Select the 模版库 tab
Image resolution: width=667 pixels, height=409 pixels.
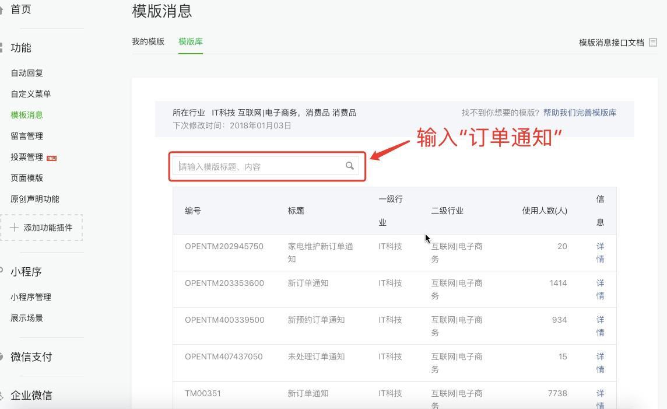coord(191,41)
